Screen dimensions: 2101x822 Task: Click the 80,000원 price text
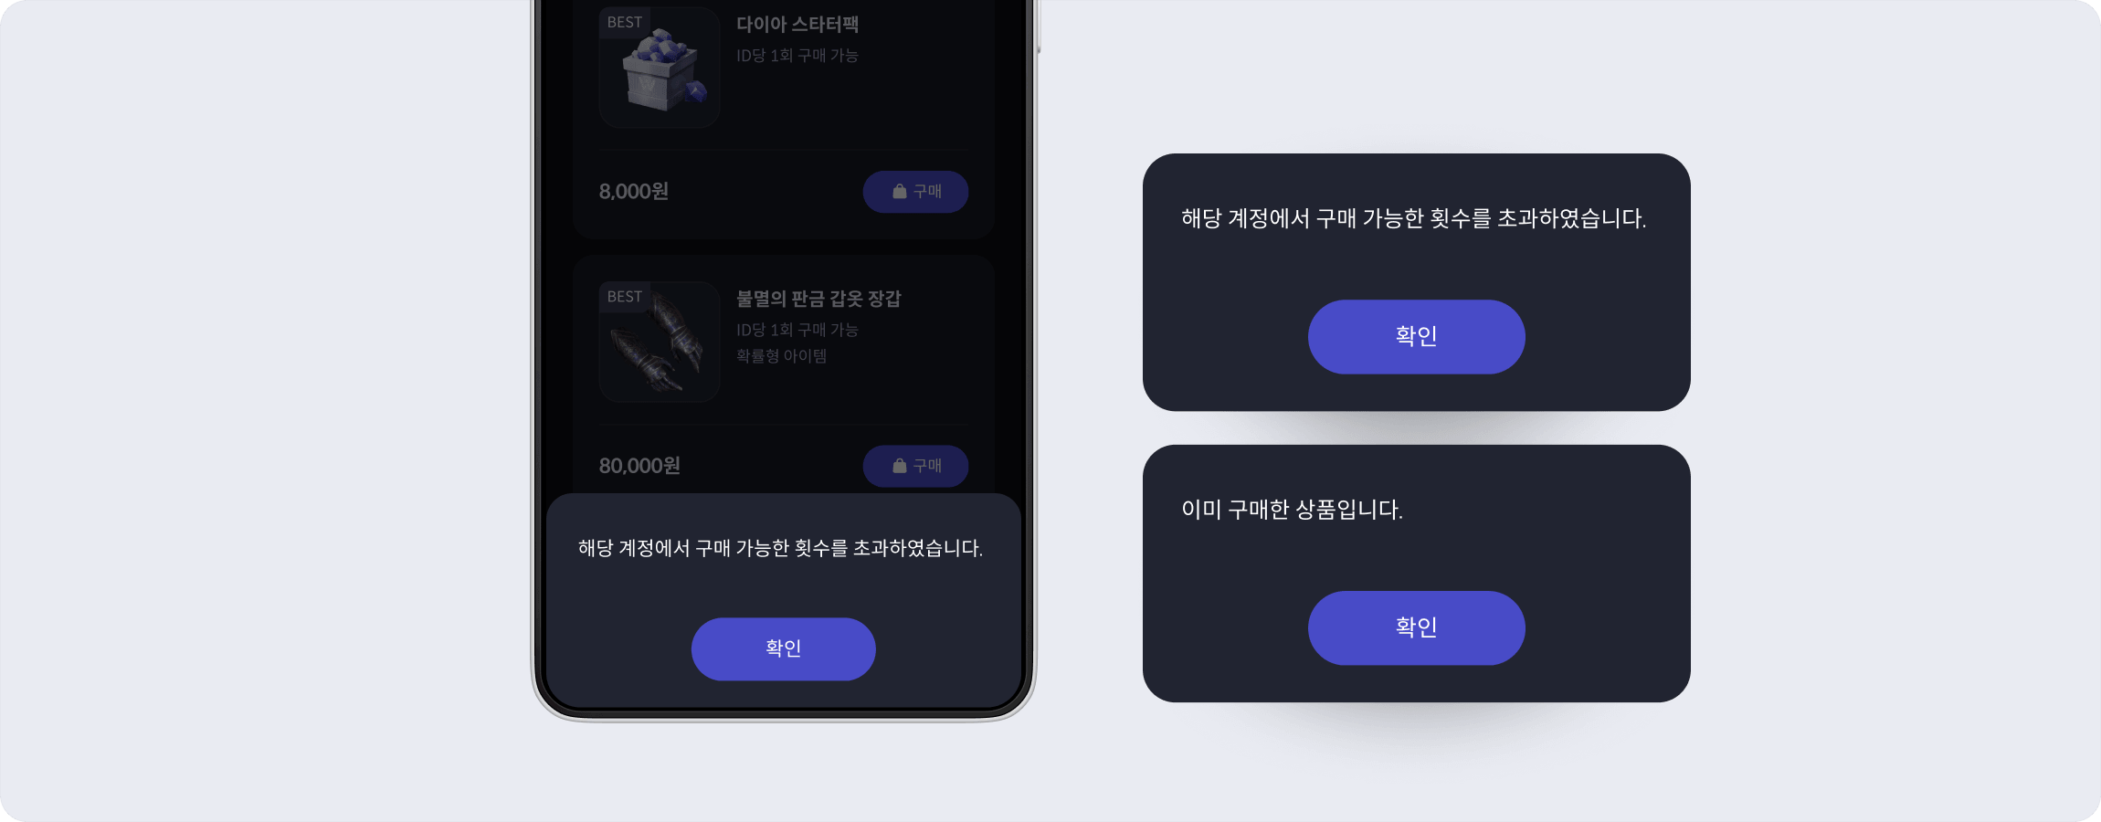point(639,466)
